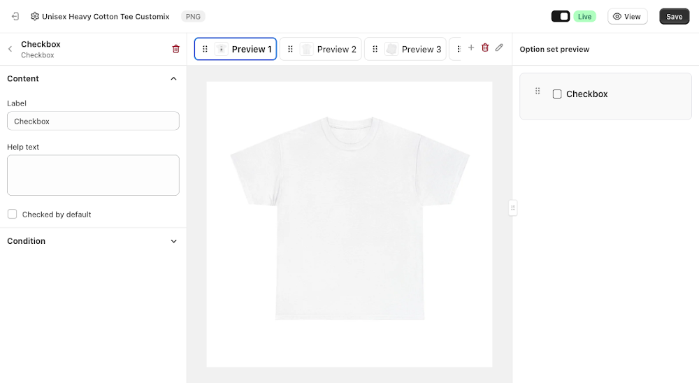Viewport: 699px width, 383px height.
Task: Toggle the Live status switch
Action: tap(561, 17)
